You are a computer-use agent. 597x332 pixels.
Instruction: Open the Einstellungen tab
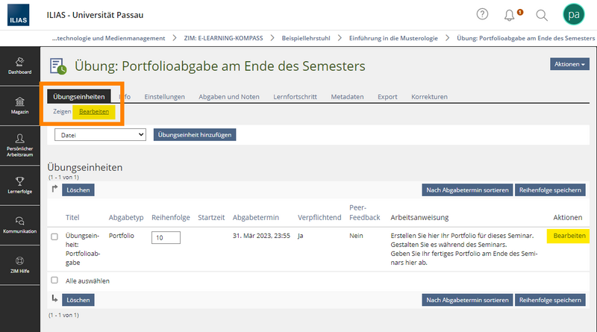[165, 97]
